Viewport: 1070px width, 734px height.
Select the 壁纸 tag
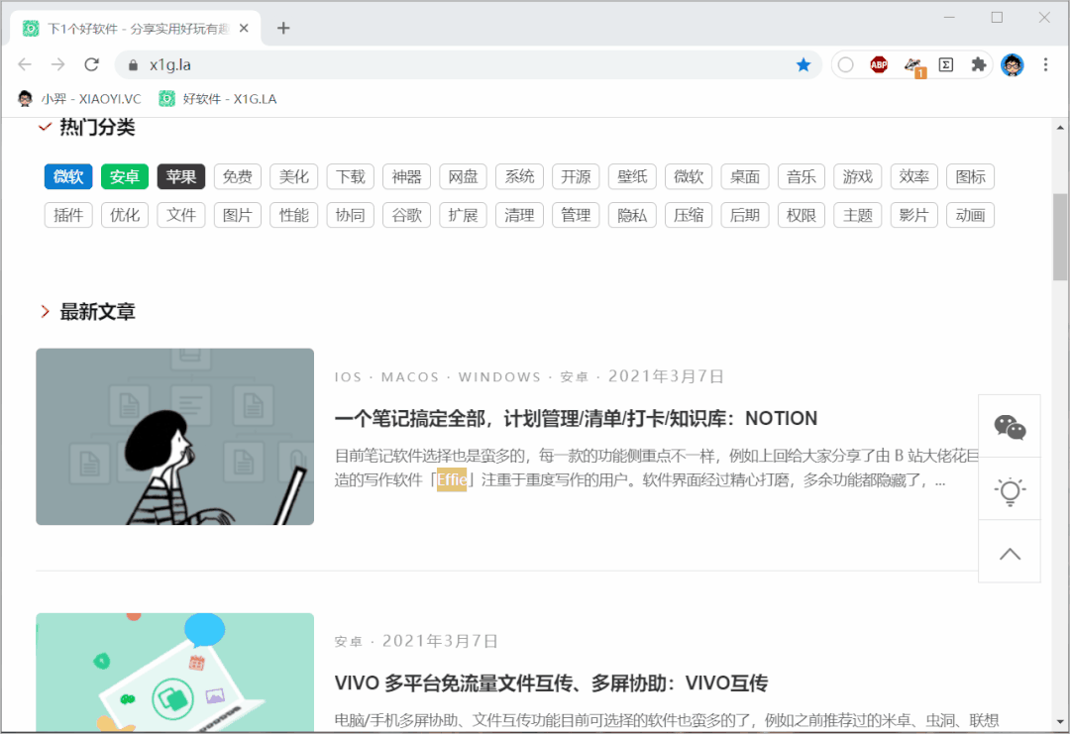coord(632,176)
